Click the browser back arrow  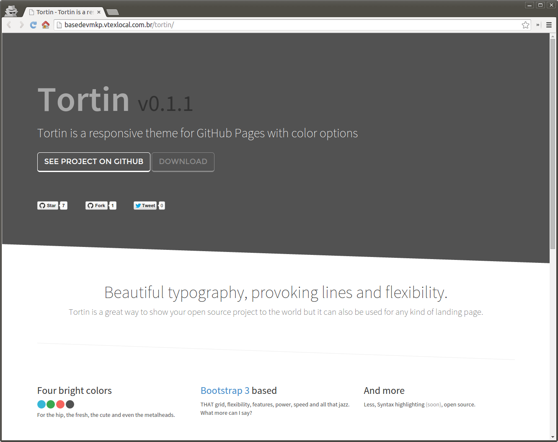(x=9, y=25)
